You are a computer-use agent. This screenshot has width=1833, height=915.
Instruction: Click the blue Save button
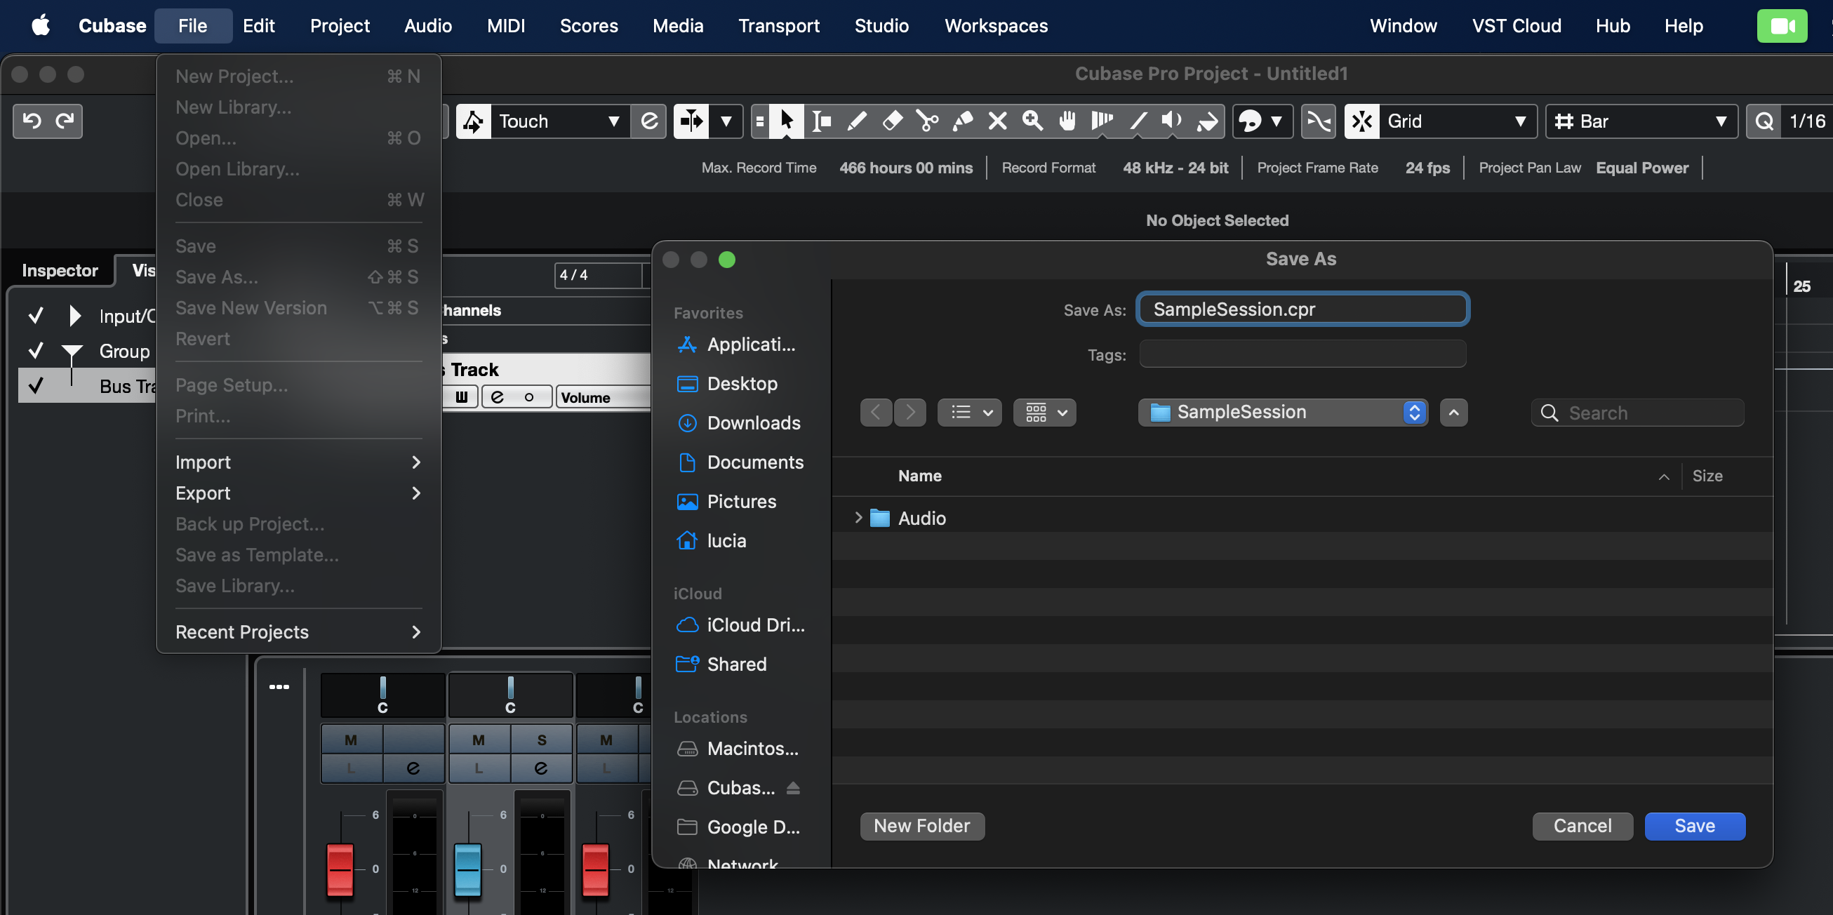pyautogui.click(x=1693, y=825)
